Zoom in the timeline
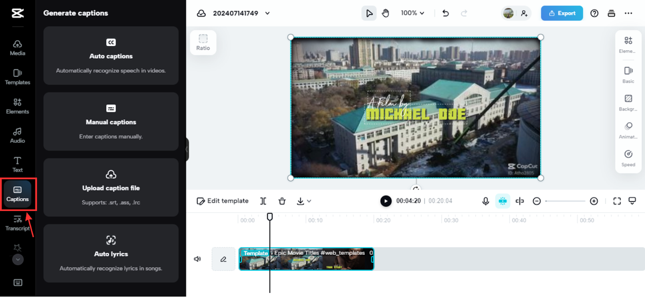 coord(594,201)
